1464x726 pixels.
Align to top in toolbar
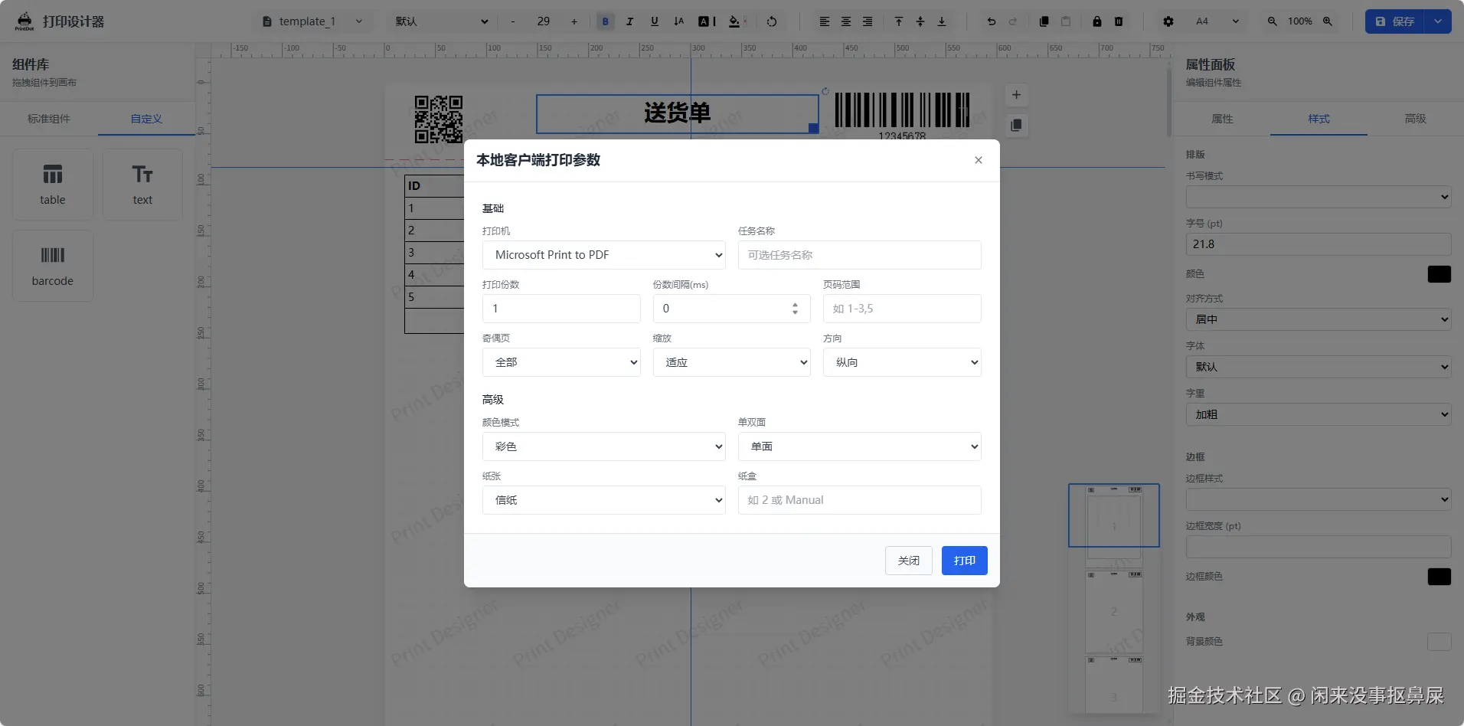899,21
